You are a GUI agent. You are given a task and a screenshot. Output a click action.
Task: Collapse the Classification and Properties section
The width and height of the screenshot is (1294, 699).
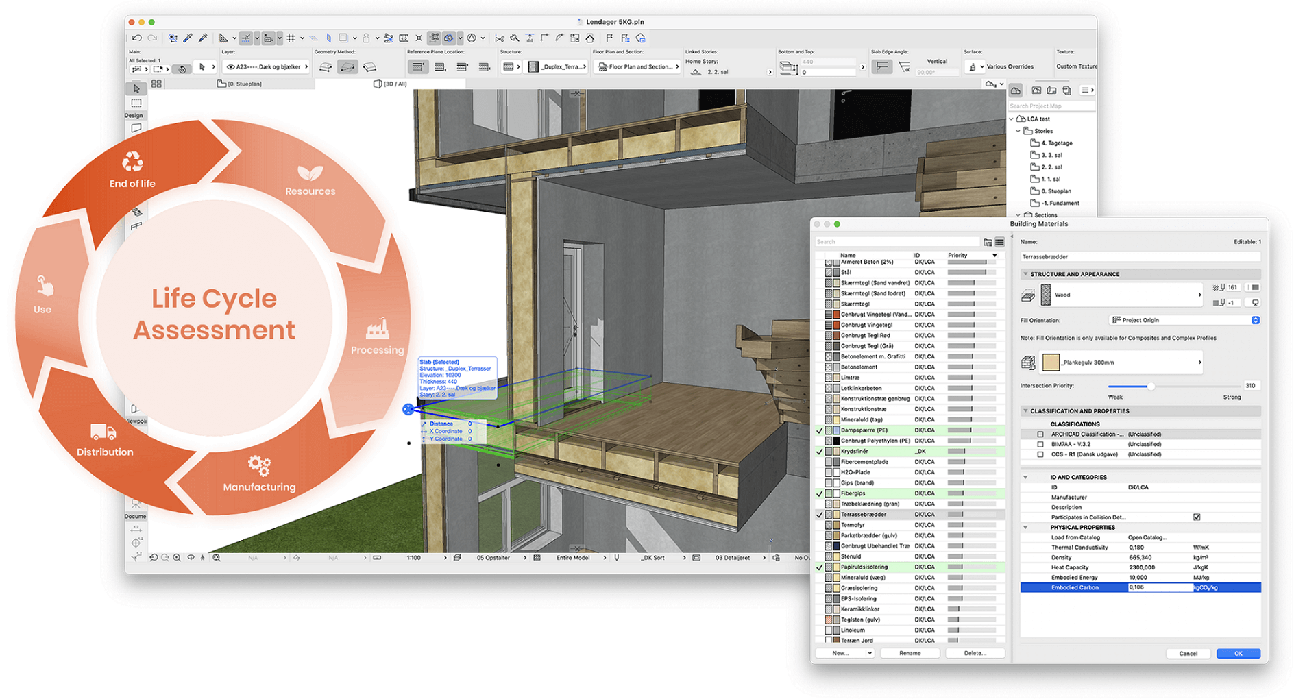point(1025,410)
